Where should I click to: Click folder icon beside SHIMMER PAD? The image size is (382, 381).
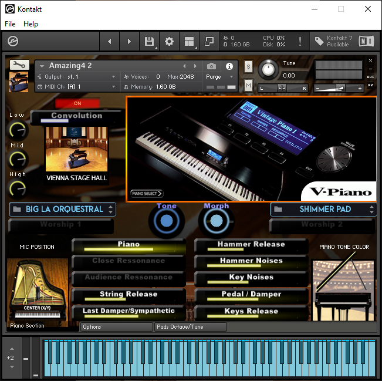coord(278,209)
